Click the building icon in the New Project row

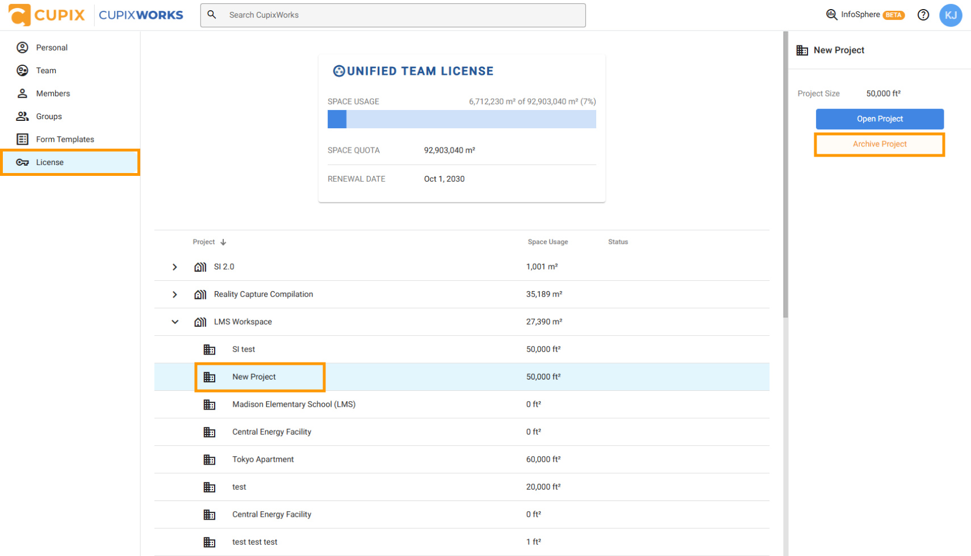pos(210,377)
